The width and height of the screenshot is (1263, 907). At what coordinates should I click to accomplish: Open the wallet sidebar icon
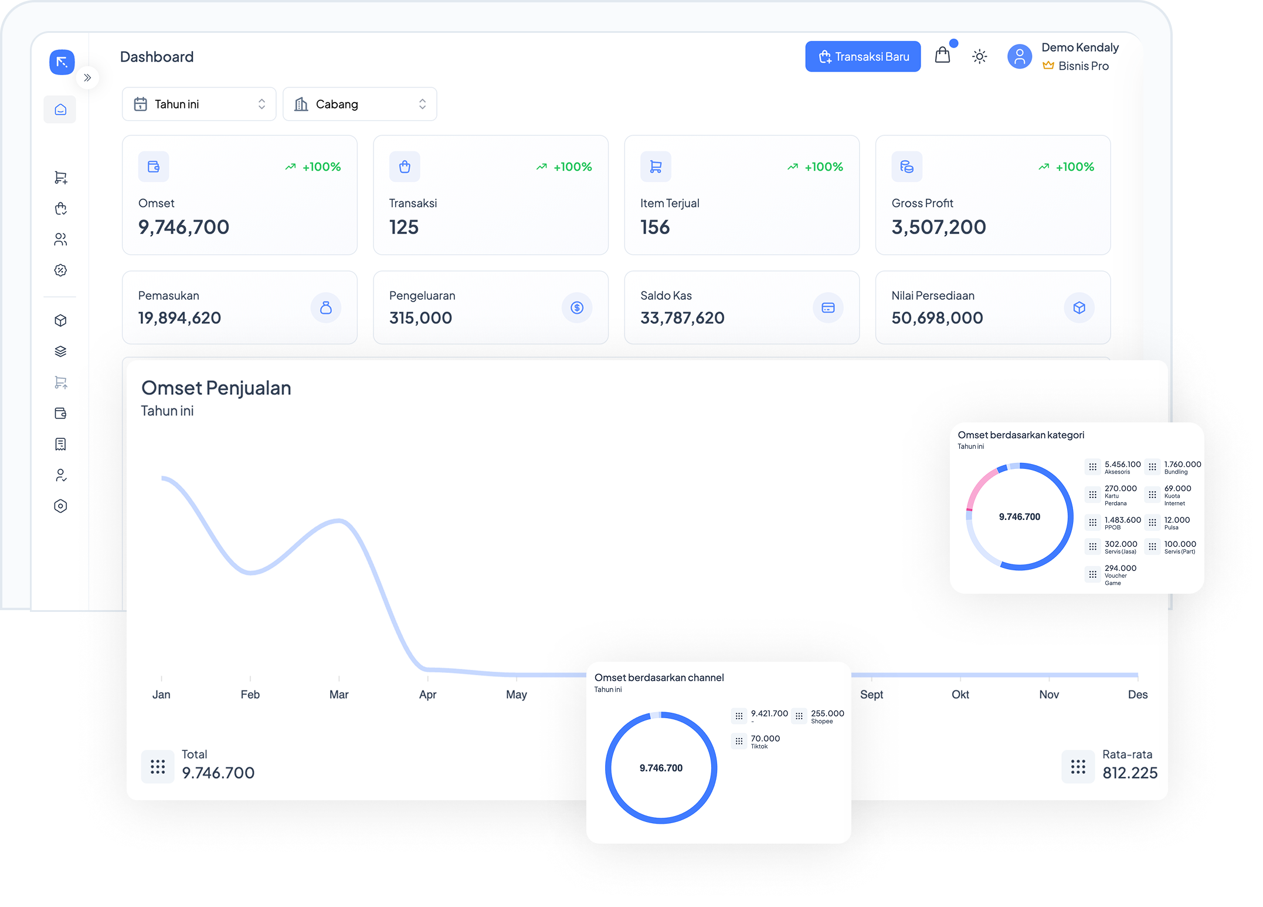[60, 413]
